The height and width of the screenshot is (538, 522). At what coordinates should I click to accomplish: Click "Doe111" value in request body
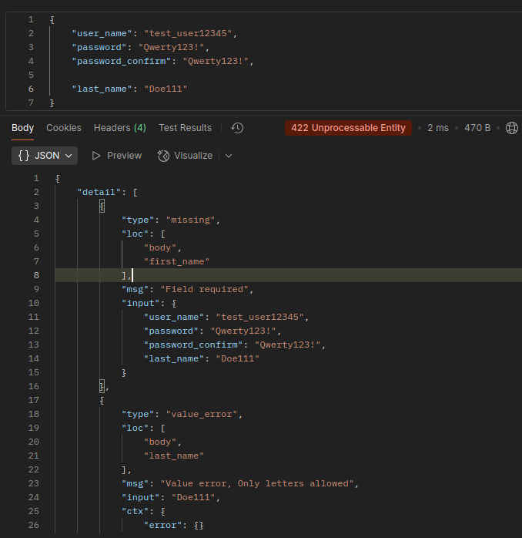point(166,89)
